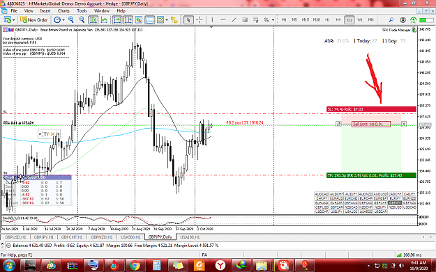Viewport: 436px width, 272px height.
Task: Switch to the GBPUSD,H1 chart tab
Action: 15,237
